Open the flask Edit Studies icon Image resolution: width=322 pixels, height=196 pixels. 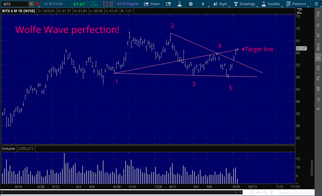click(x=179, y=4)
